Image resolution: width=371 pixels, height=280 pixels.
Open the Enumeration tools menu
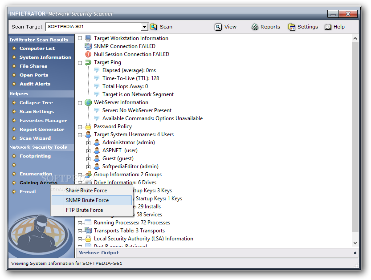click(x=36, y=174)
